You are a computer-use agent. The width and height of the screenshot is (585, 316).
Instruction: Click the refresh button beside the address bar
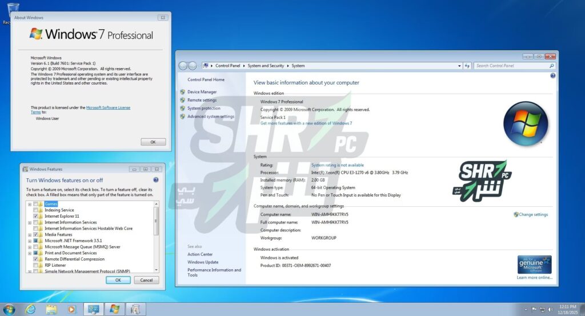(467, 66)
